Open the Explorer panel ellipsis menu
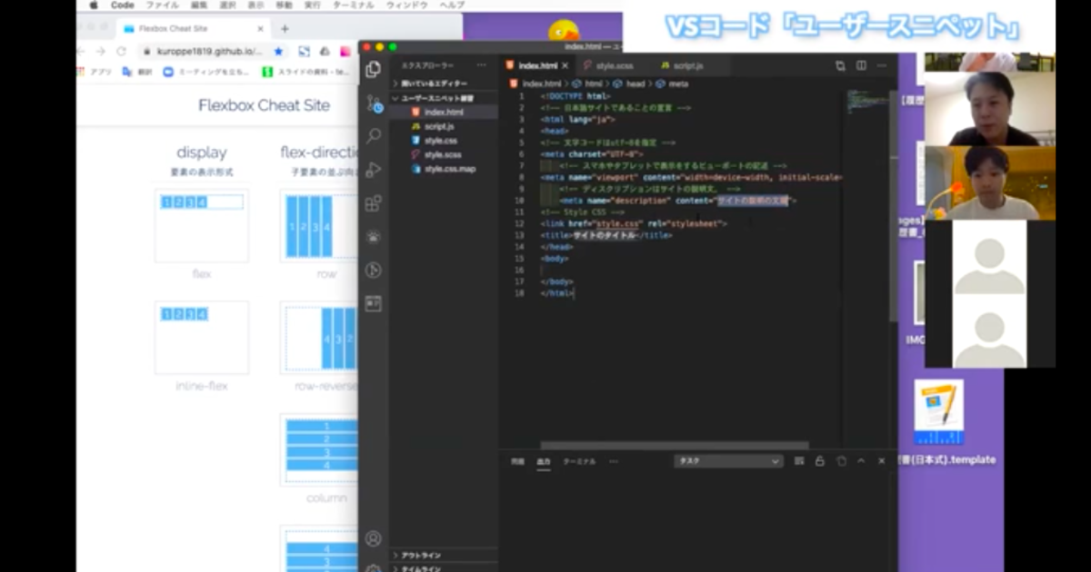 (482, 65)
